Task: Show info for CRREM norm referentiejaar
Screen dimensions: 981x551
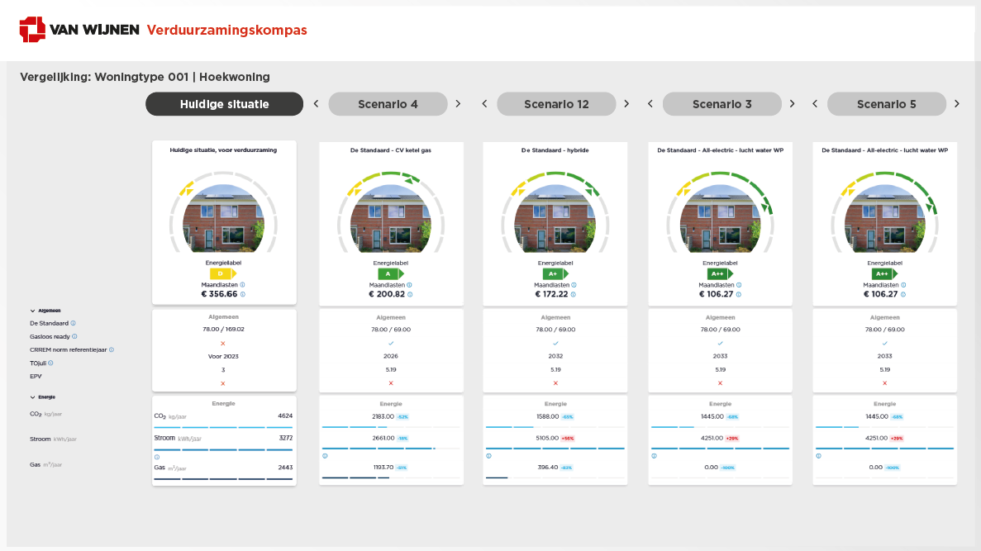Action: tap(112, 349)
